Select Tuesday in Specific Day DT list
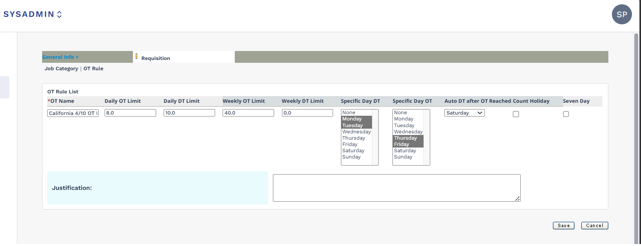The width and height of the screenshot is (641, 246). (356, 126)
